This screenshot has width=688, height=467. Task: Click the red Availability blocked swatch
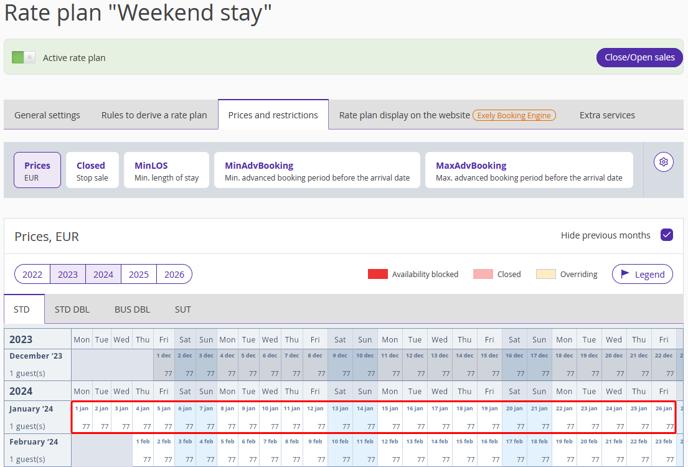(x=377, y=275)
